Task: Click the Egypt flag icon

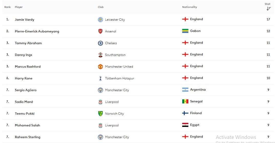Action: pyautogui.click(x=185, y=125)
